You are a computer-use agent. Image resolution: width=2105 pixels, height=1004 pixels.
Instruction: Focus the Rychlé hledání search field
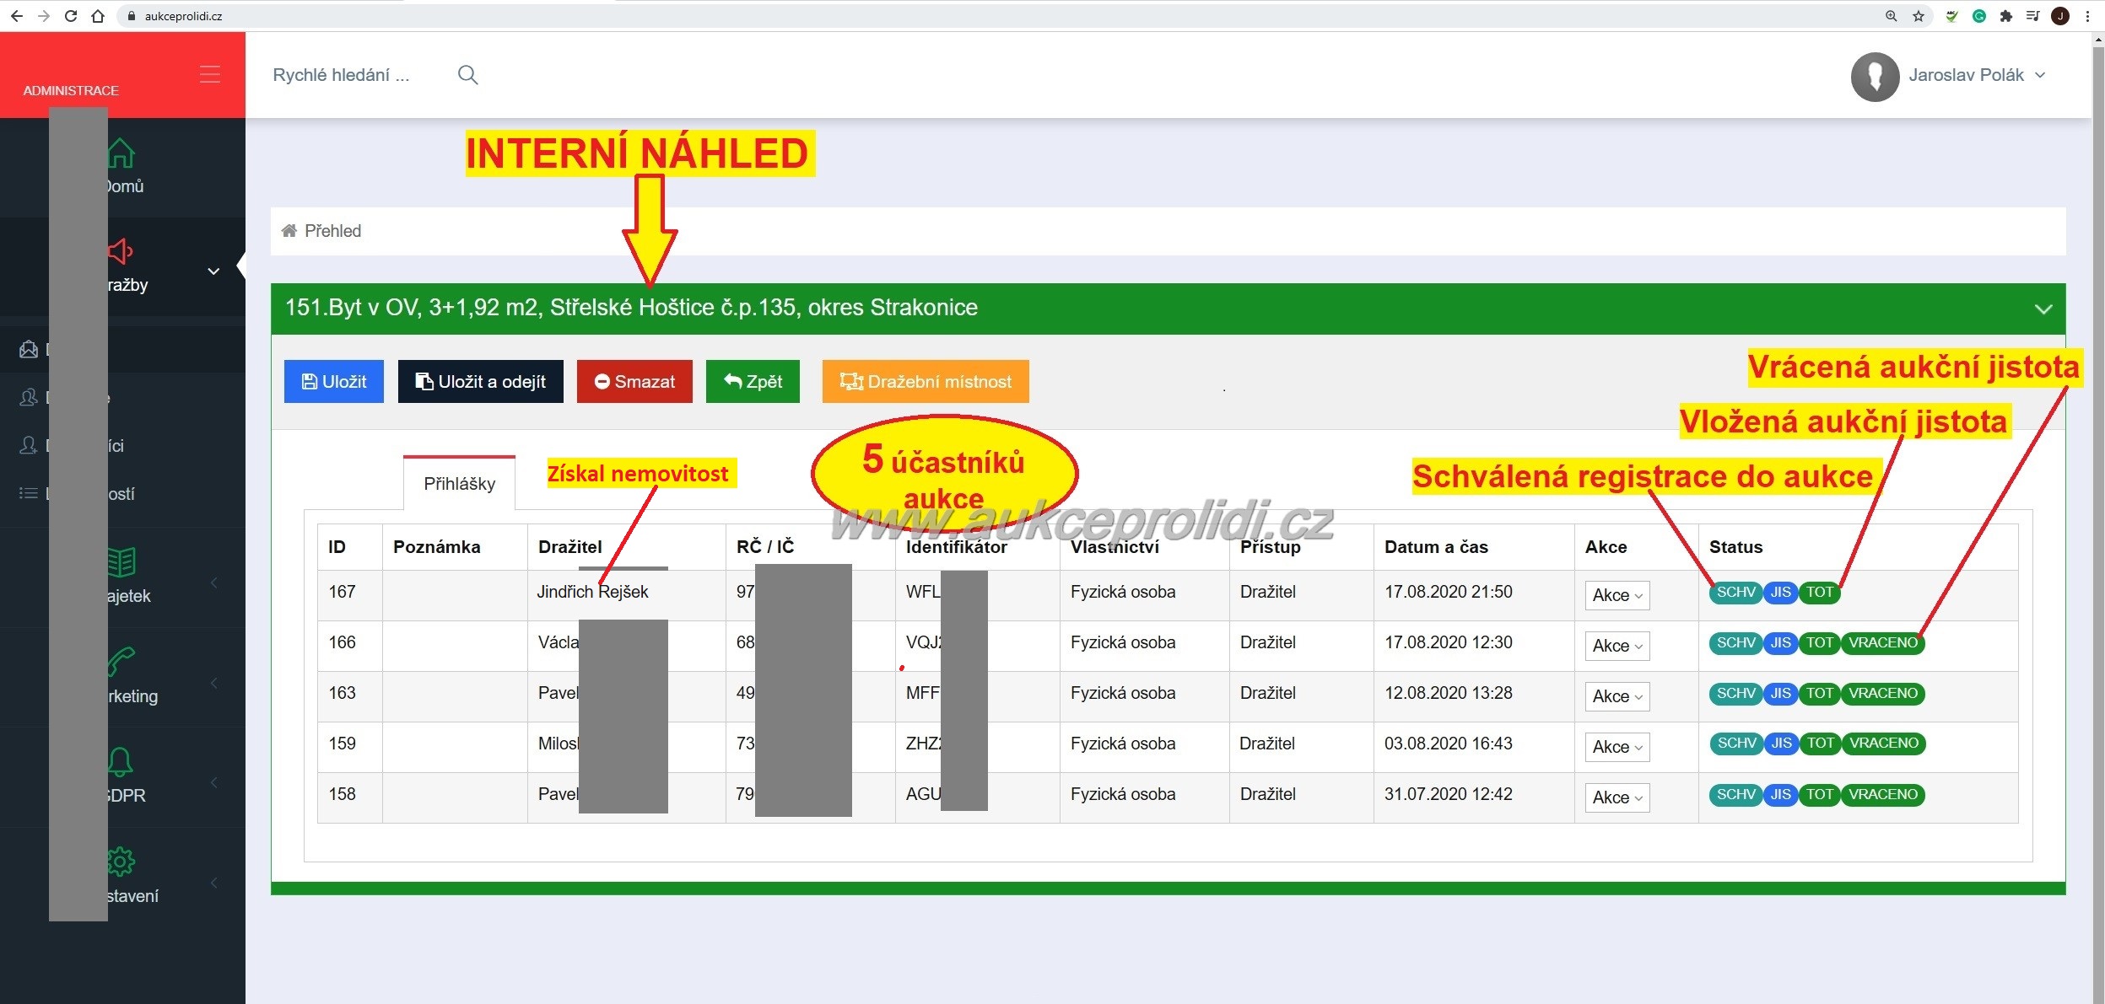click(x=341, y=75)
